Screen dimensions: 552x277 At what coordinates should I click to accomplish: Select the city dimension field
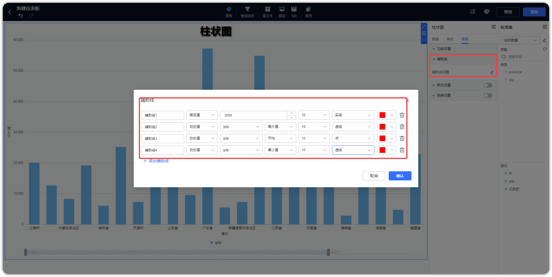click(511, 80)
